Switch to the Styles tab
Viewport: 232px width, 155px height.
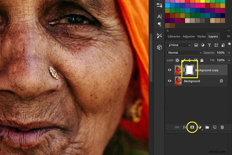202,37
